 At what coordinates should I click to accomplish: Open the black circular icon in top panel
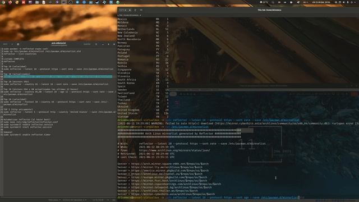pos(71,2)
